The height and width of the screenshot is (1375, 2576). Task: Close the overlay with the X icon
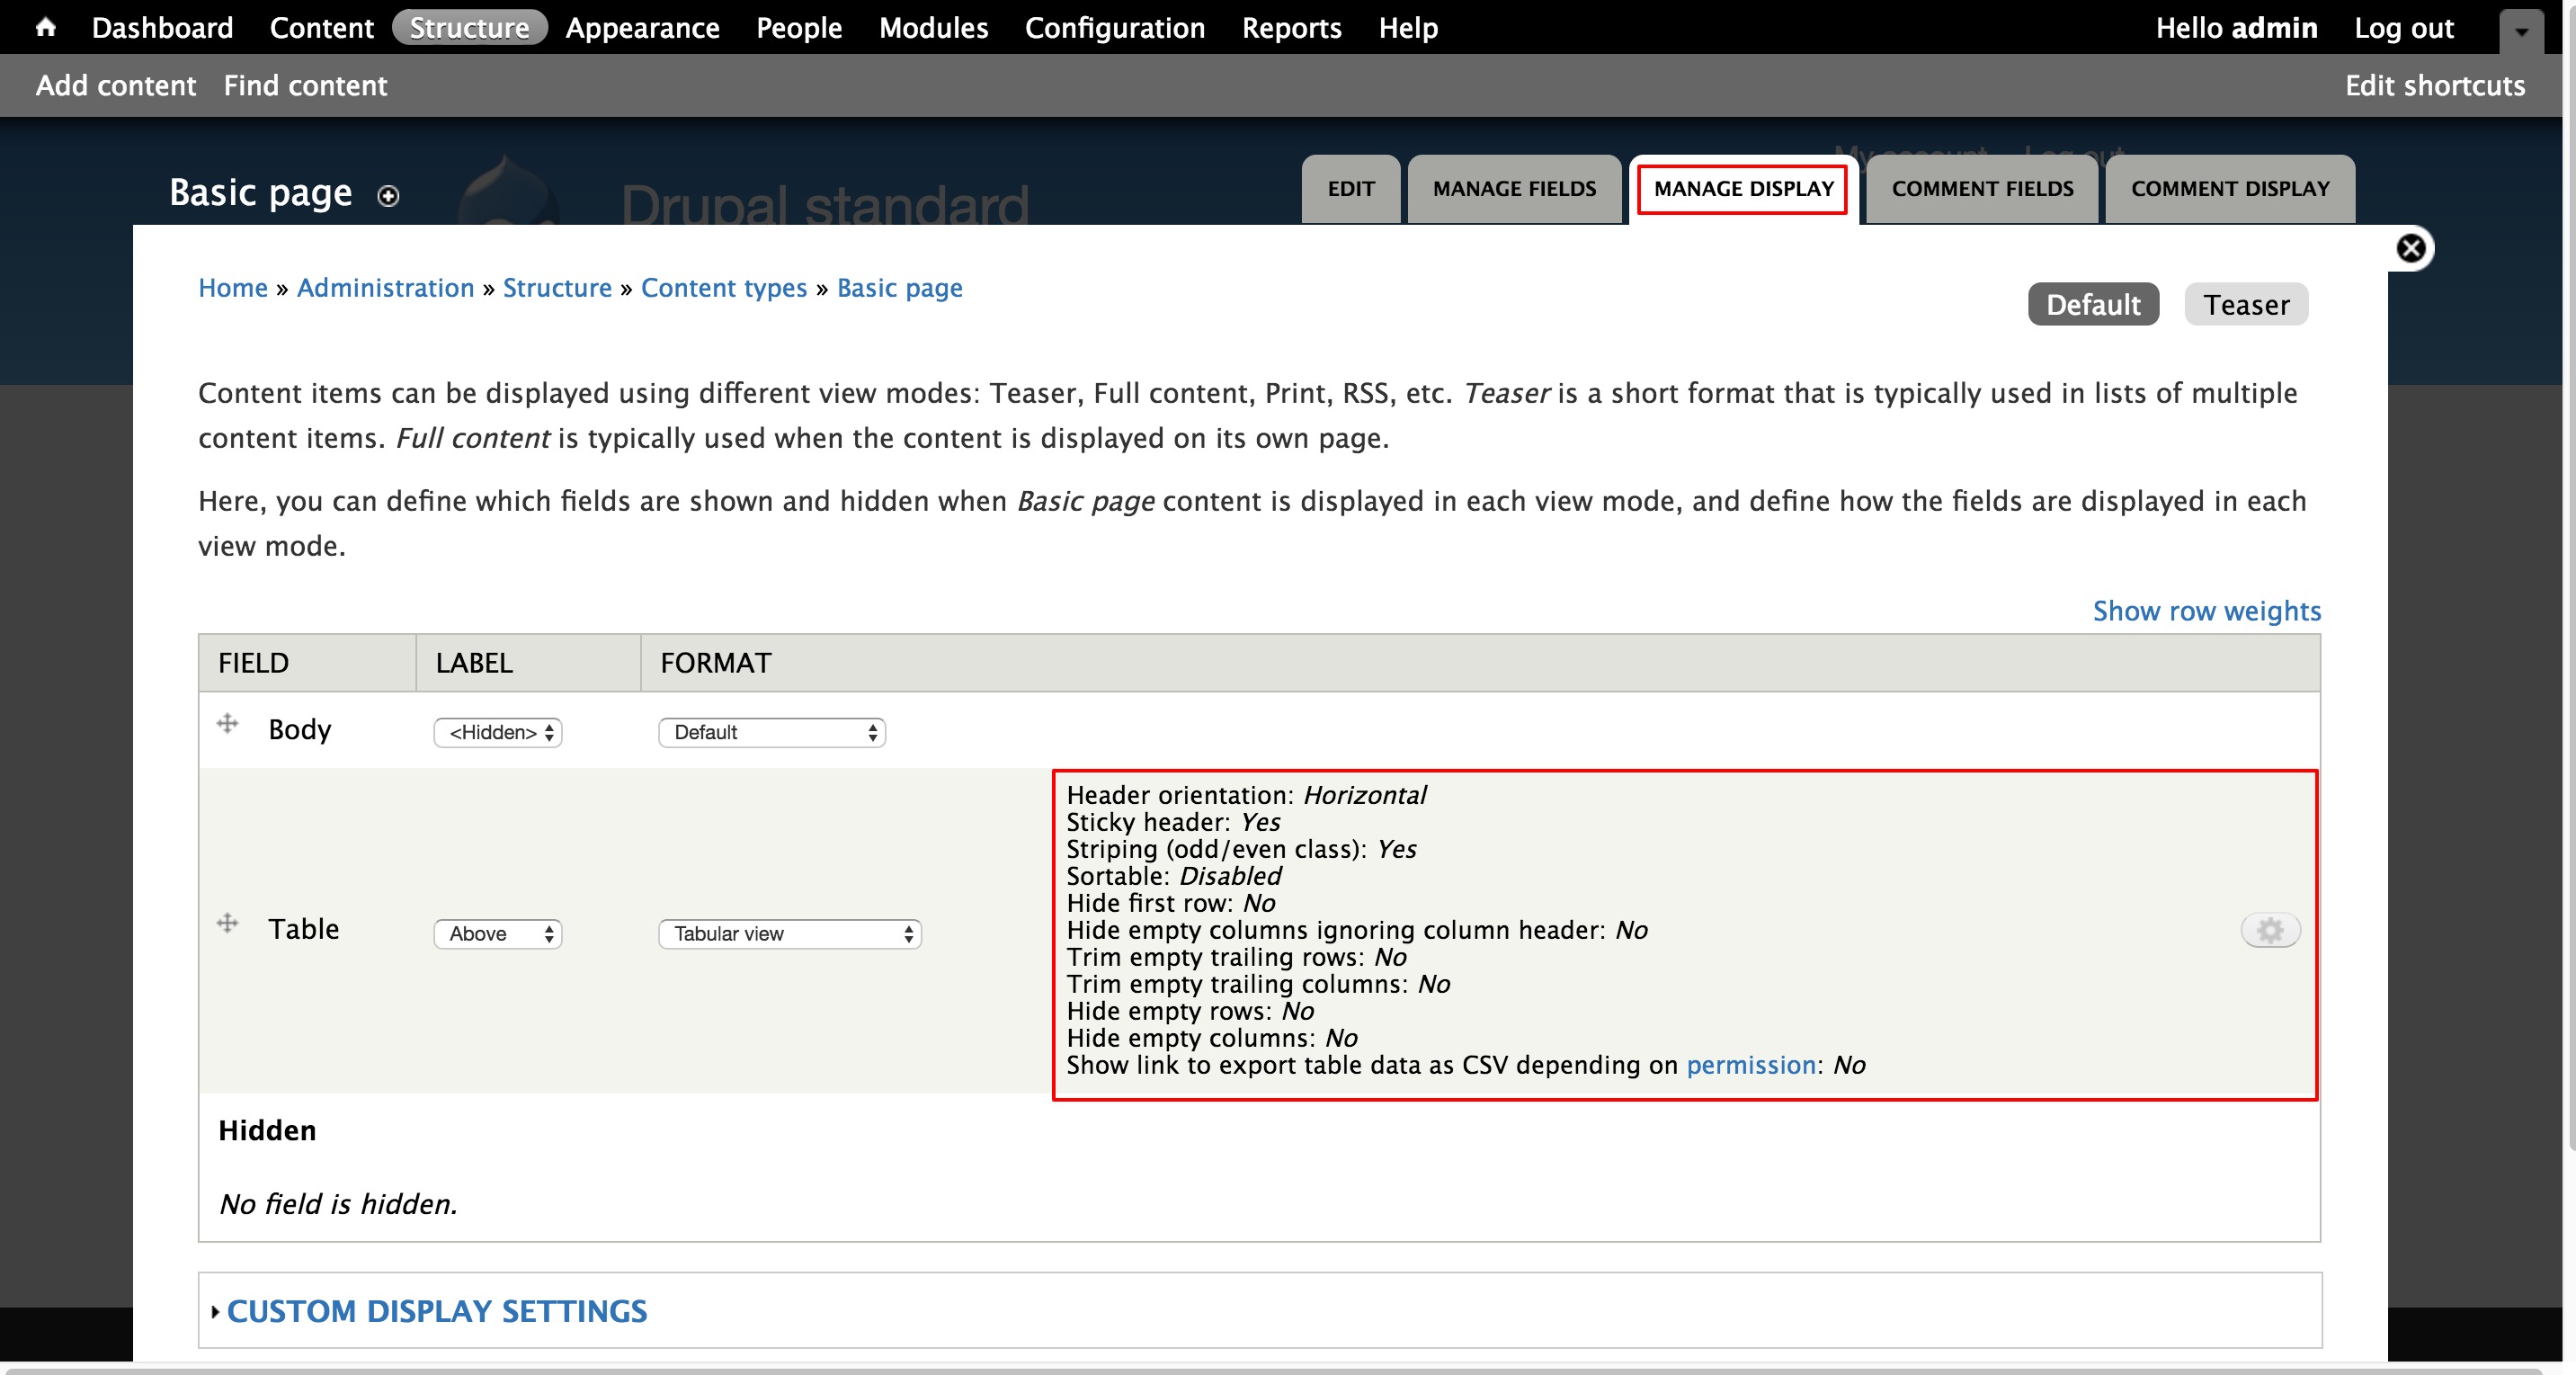pos(2413,247)
